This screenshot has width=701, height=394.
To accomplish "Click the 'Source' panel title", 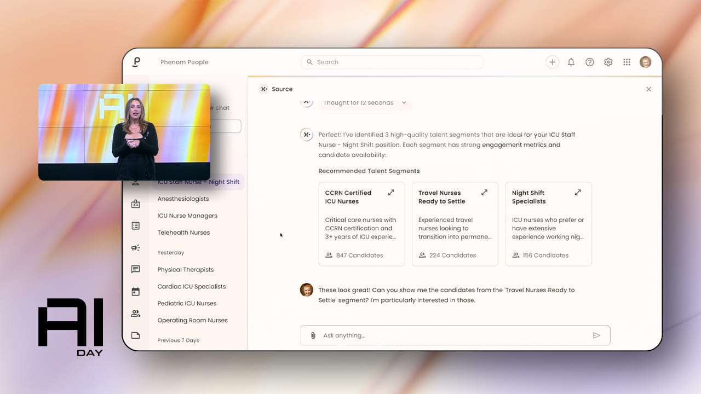I will [282, 89].
